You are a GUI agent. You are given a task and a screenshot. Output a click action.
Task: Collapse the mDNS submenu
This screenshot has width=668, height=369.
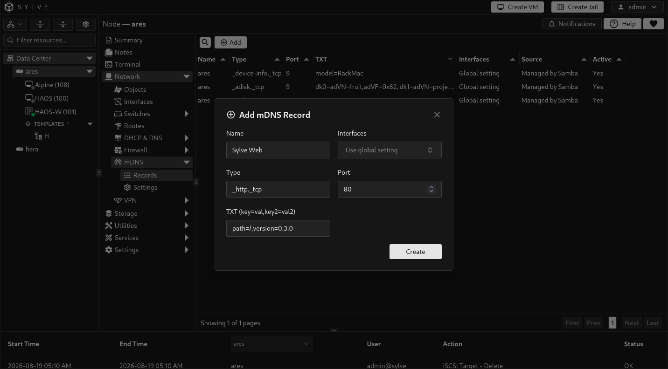[187, 162]
